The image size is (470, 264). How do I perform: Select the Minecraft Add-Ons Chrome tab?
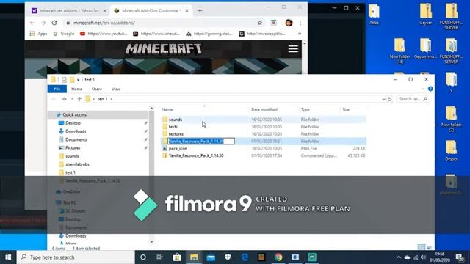click(x=151, y=10)
